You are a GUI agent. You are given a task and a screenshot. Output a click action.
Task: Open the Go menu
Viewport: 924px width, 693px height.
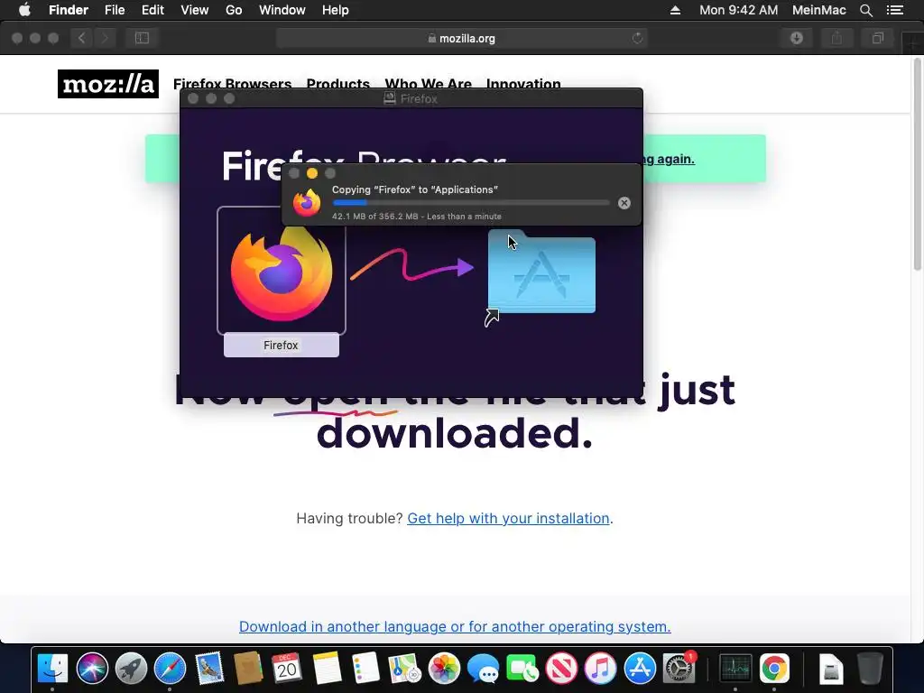tap(234, 10)
